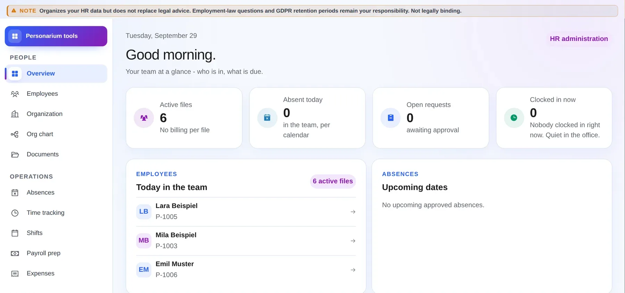The width and height of the screenshot is (625, 293).
Task: Click employee ID P-1005
Action: click(x=166, y=217)
